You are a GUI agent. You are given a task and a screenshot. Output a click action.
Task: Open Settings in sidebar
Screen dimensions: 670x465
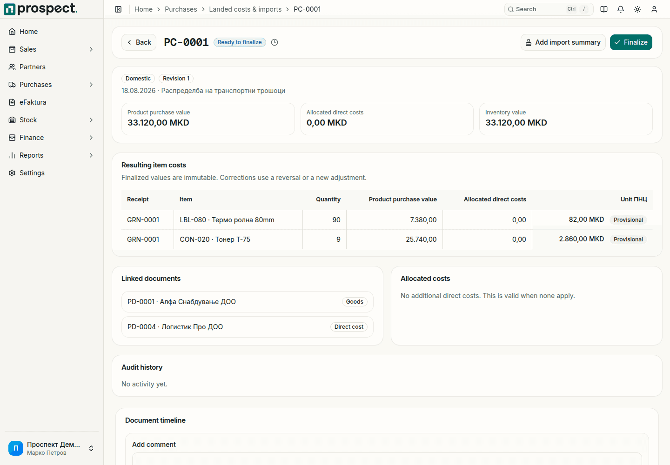point(52,173)
